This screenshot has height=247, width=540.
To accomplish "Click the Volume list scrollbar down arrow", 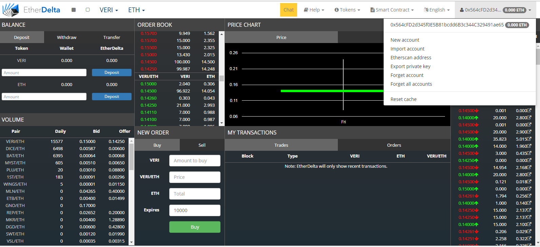I will 131,243.
